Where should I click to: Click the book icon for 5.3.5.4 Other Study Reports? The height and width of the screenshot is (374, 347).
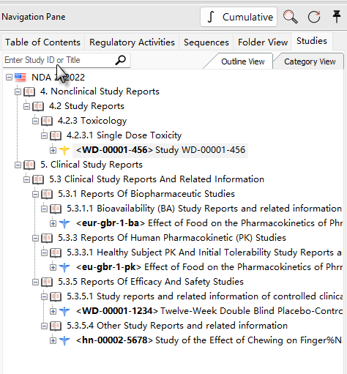56,326
